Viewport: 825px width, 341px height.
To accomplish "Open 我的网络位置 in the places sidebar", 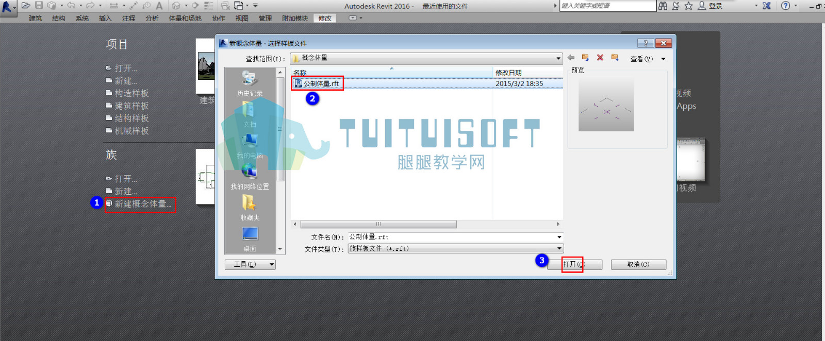I will click(x=250, y=177).
